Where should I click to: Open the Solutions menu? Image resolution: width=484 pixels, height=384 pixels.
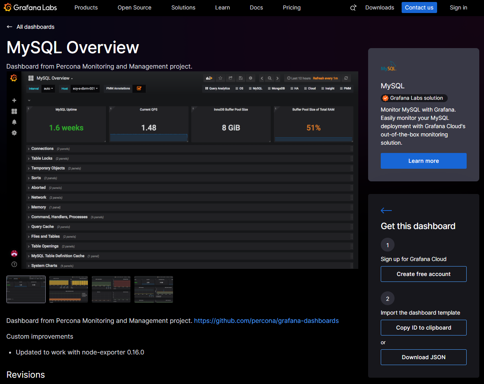pyautogui.click(x=183, y=7)
